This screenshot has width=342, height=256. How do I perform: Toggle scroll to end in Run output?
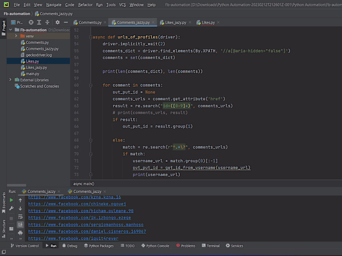point(21,224)
